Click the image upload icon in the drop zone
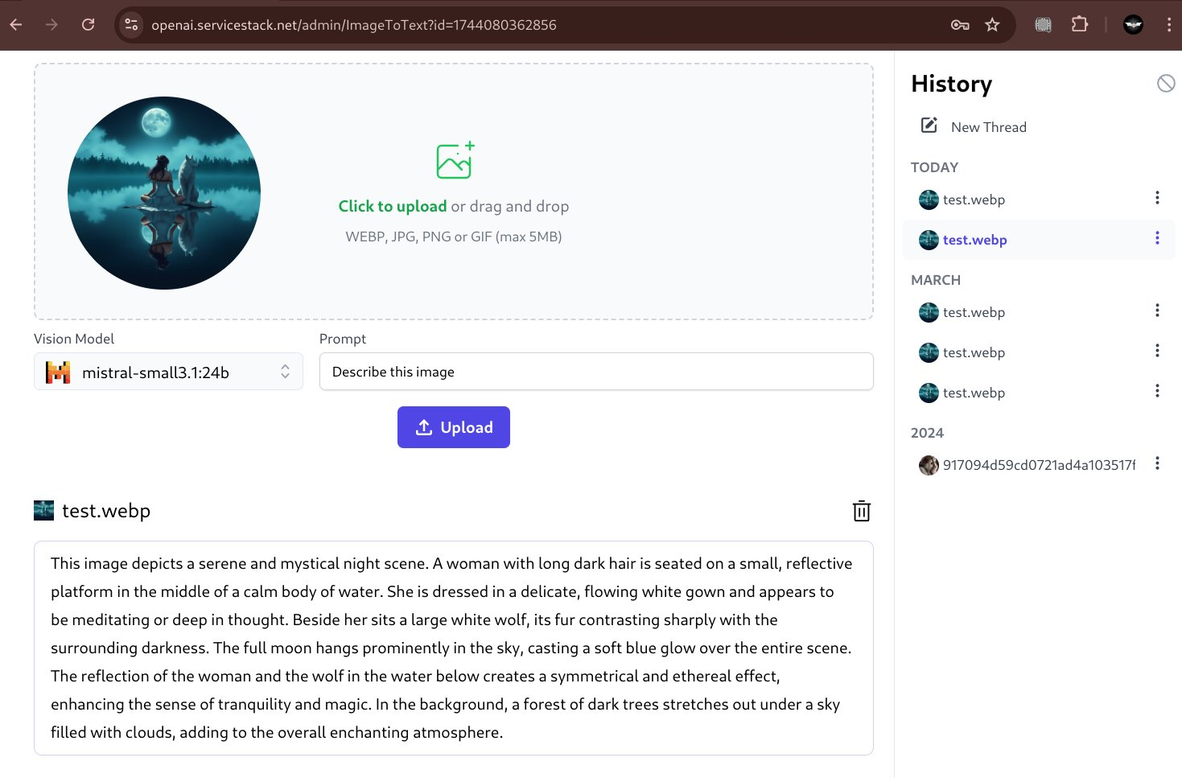 pyautogui.click(x=455, y=160)
